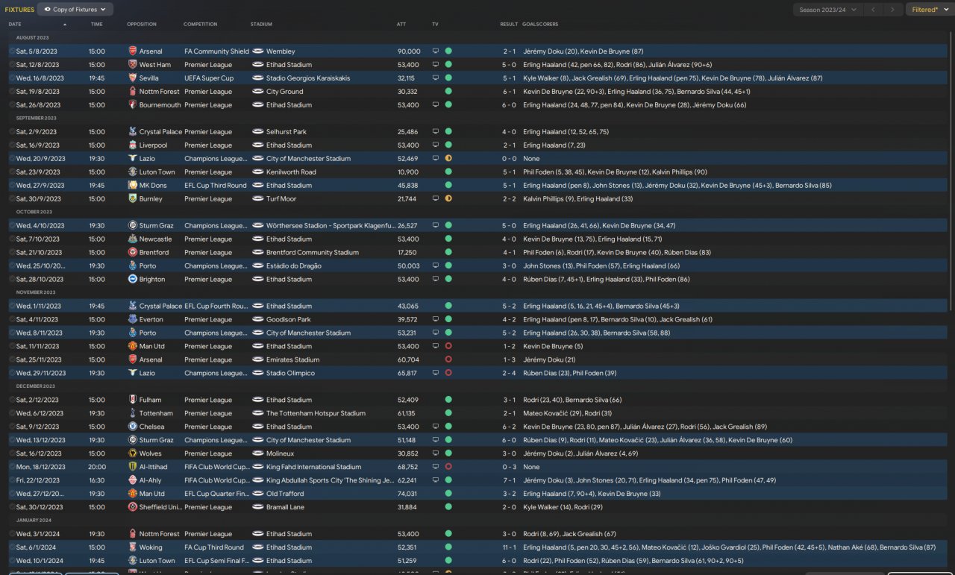Click Sheffield United opposition name
Image resolution: width=955 pixels, height=575 pixels.
click(x=160, y=508)
